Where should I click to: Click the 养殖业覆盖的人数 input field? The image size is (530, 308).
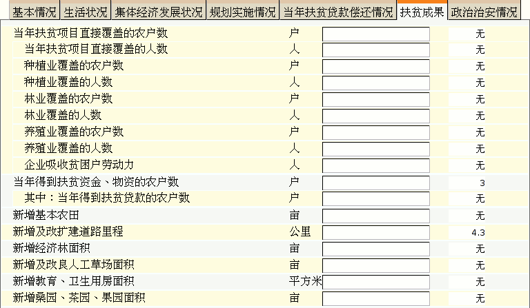click(376, 150)
